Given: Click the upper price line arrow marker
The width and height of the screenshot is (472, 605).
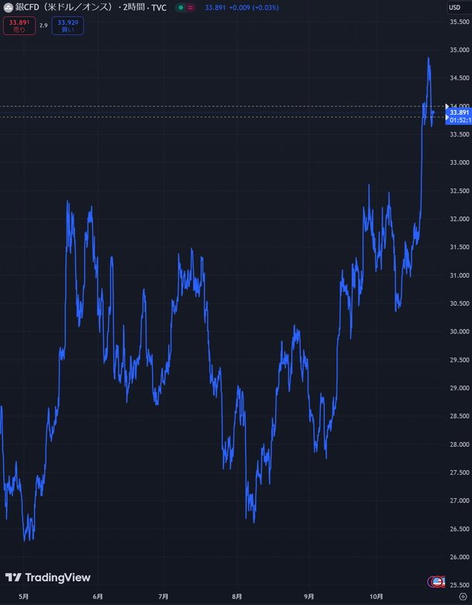Looking at the screenshot, I should (446, 105).
